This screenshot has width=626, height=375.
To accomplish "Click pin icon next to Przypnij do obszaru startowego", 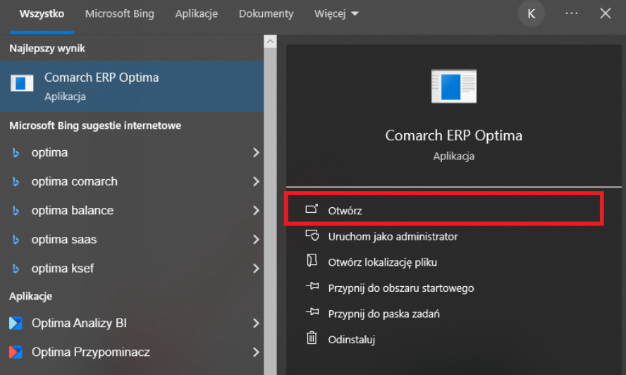I will pyautogui.click(x=312, y=286).
